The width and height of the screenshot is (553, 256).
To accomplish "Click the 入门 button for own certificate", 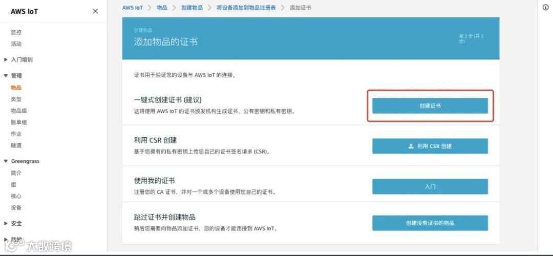I will tap(430, 186).
